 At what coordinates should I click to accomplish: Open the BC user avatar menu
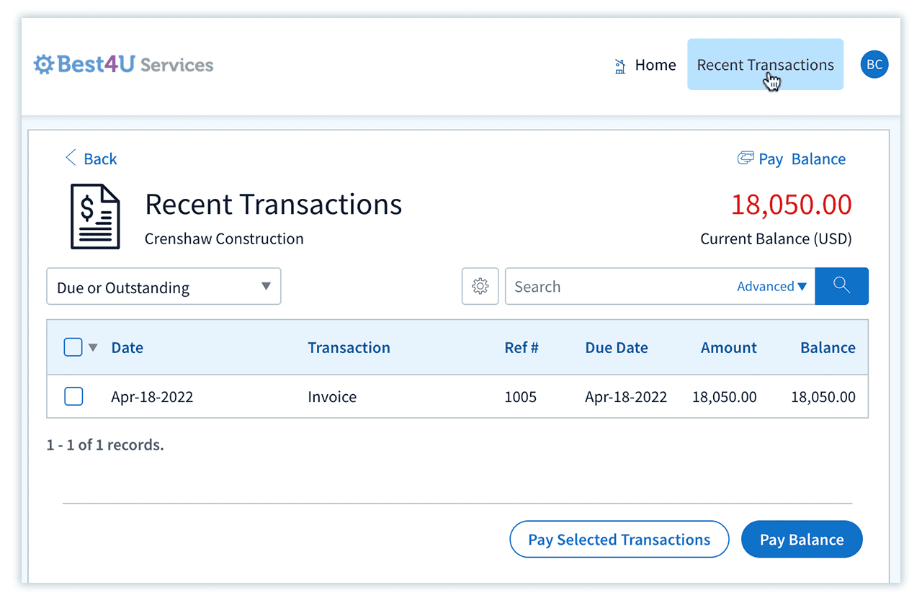[x=874, y=65]
